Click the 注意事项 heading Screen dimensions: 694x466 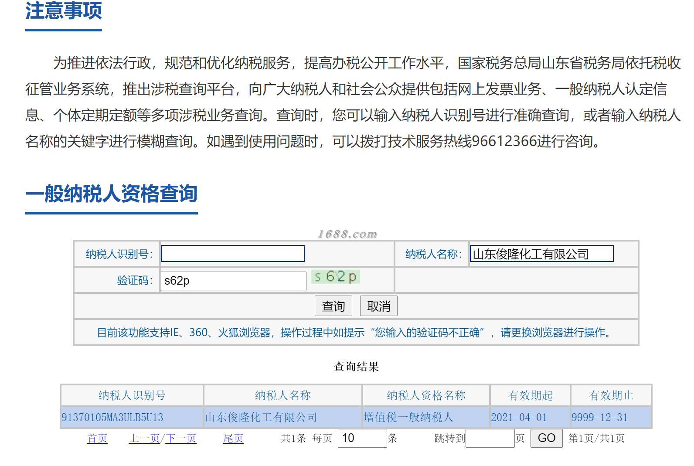[64, 10]
